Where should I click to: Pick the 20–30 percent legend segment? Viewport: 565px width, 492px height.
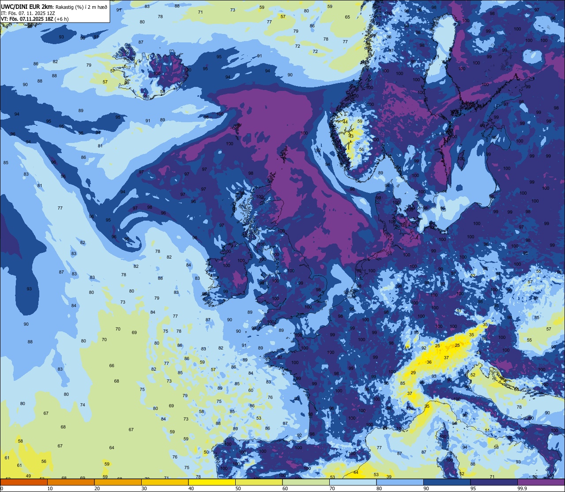pos(118,482)
